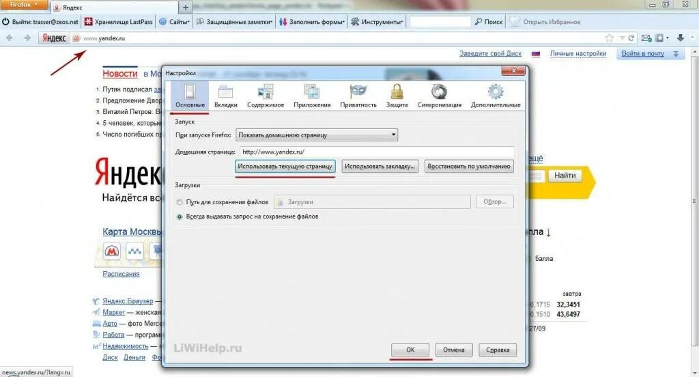
Task: Click the page vertical scrollbar
Action: [694, 201]
